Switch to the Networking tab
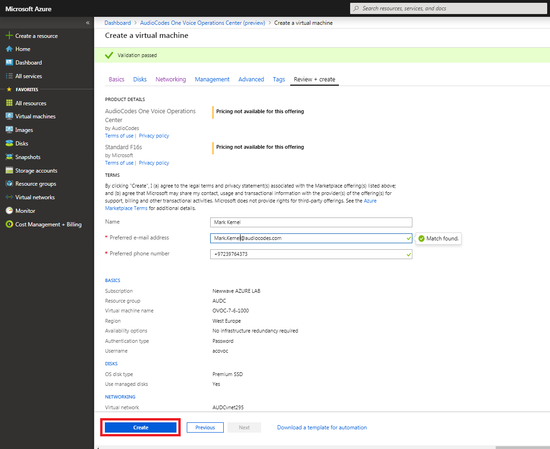This screenshot has width=550, height=449. [x=170, y=80]
